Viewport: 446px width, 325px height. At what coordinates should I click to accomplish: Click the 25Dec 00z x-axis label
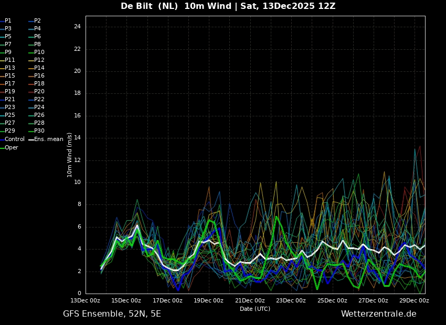click(x=332, y=301)
